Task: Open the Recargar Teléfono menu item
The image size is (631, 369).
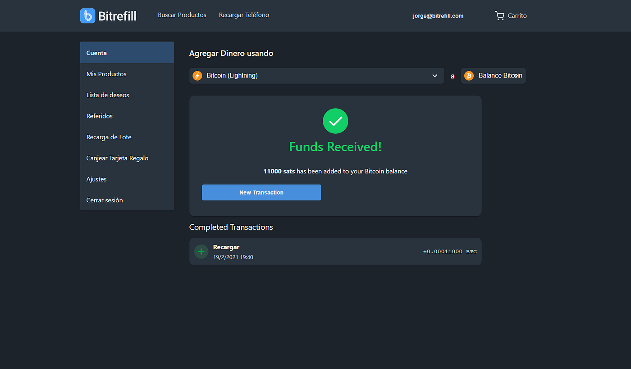Action: pyautogui.click(x=244, y=15)
